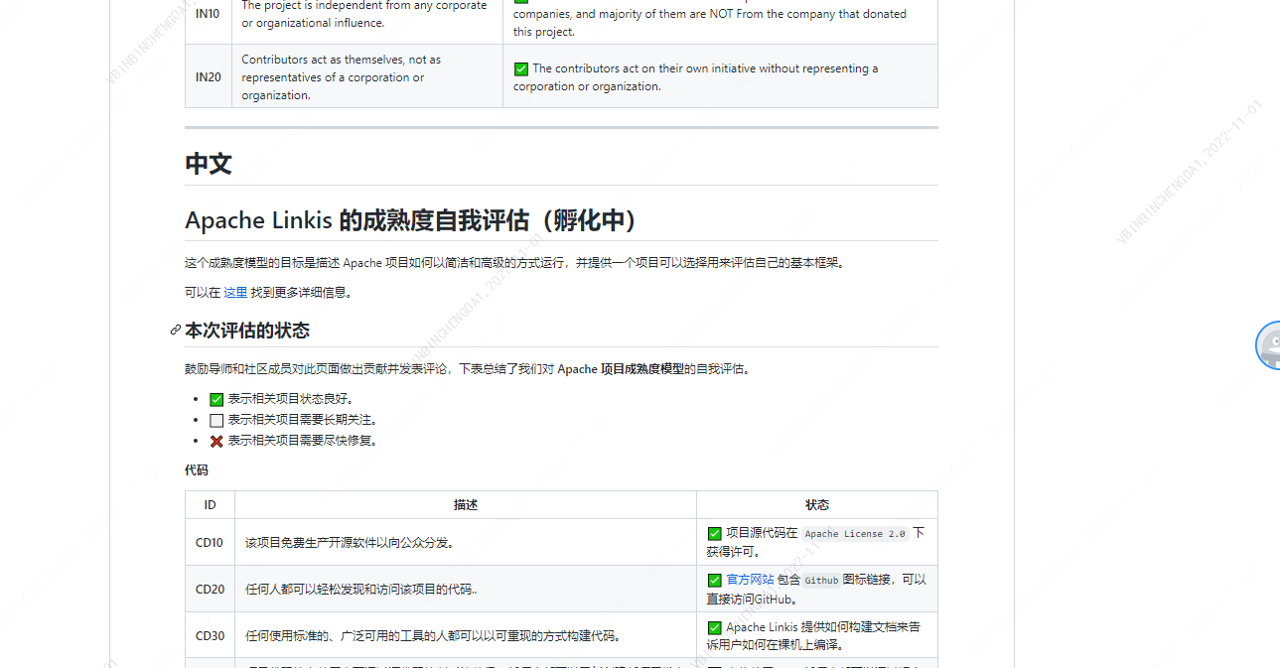The height and width of the screenshot is (668, 1280).
Task: Click 'The project is independent from any corporate' text
Action: [x=364, y=6]
